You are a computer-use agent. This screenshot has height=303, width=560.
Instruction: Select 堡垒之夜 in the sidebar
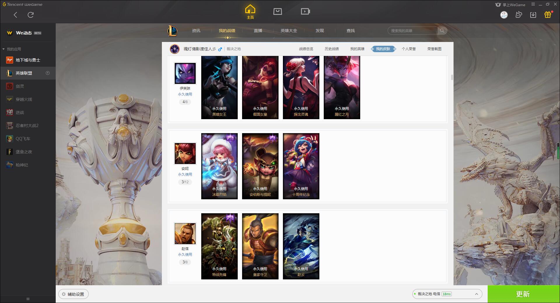coord(28,152)
